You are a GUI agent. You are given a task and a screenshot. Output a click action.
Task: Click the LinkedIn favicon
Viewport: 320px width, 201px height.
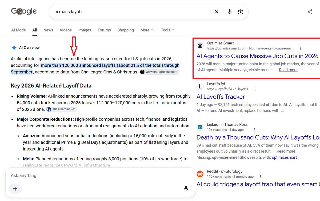coord(200,127)
